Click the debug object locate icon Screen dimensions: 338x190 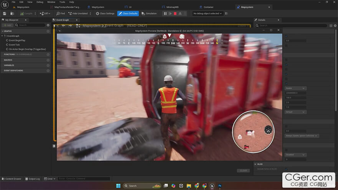(x=226, y=13)
